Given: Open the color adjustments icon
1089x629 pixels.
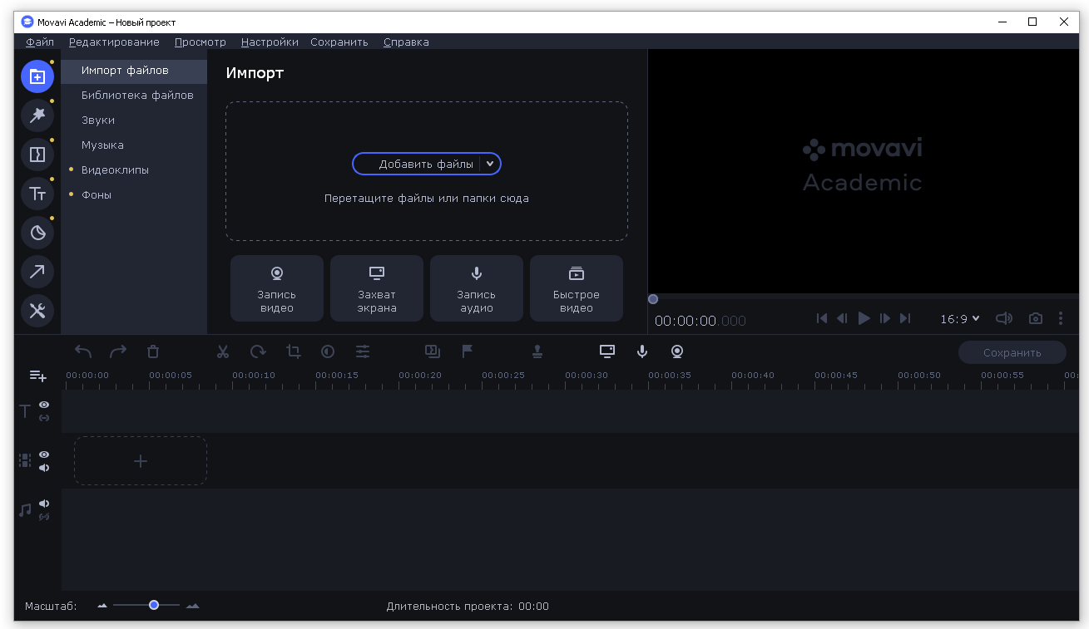Looking at the screenshot, I should [x=328, y=351].
